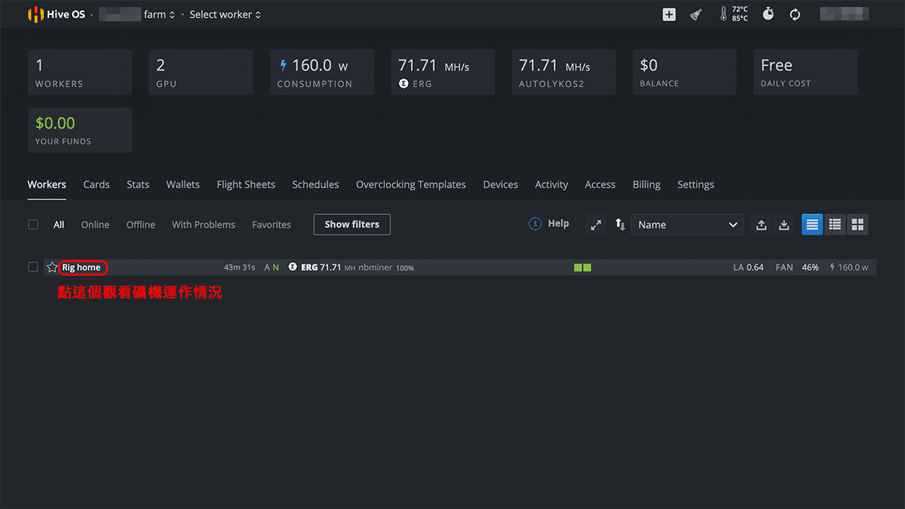Viewport: 905px width, 509px height.
Task: Open the Rig home worker link
Action: pos(81,267)
